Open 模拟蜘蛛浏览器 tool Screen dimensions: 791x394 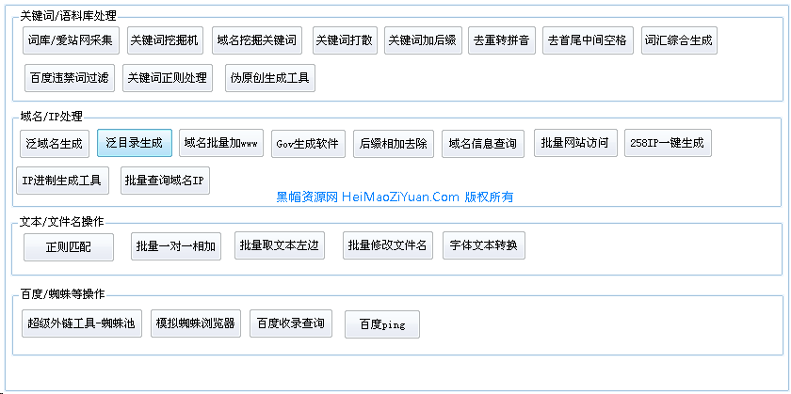[195, 323]
